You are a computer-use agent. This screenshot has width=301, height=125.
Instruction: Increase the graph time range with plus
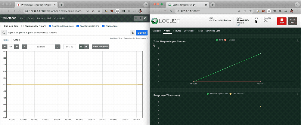17,47
